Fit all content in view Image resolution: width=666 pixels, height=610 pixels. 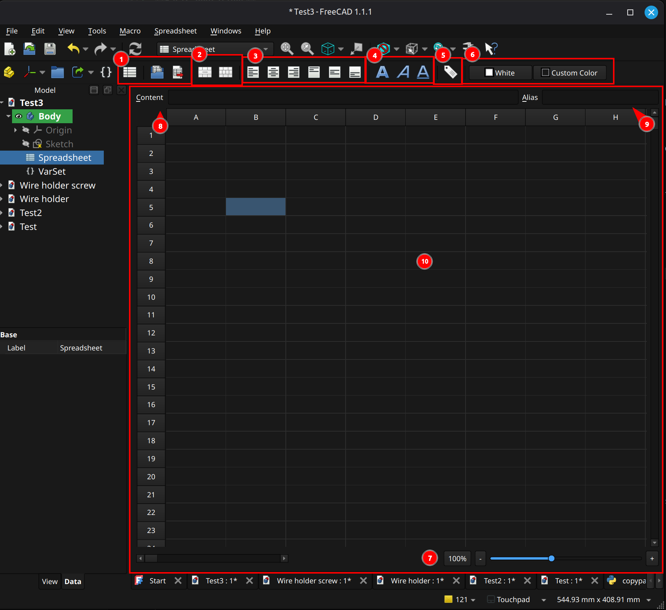[287, 49]
